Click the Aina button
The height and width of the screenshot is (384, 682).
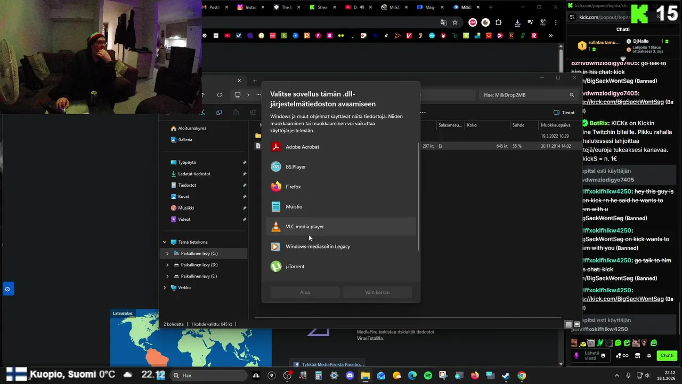pyautogui.click(x=305, y=292)
